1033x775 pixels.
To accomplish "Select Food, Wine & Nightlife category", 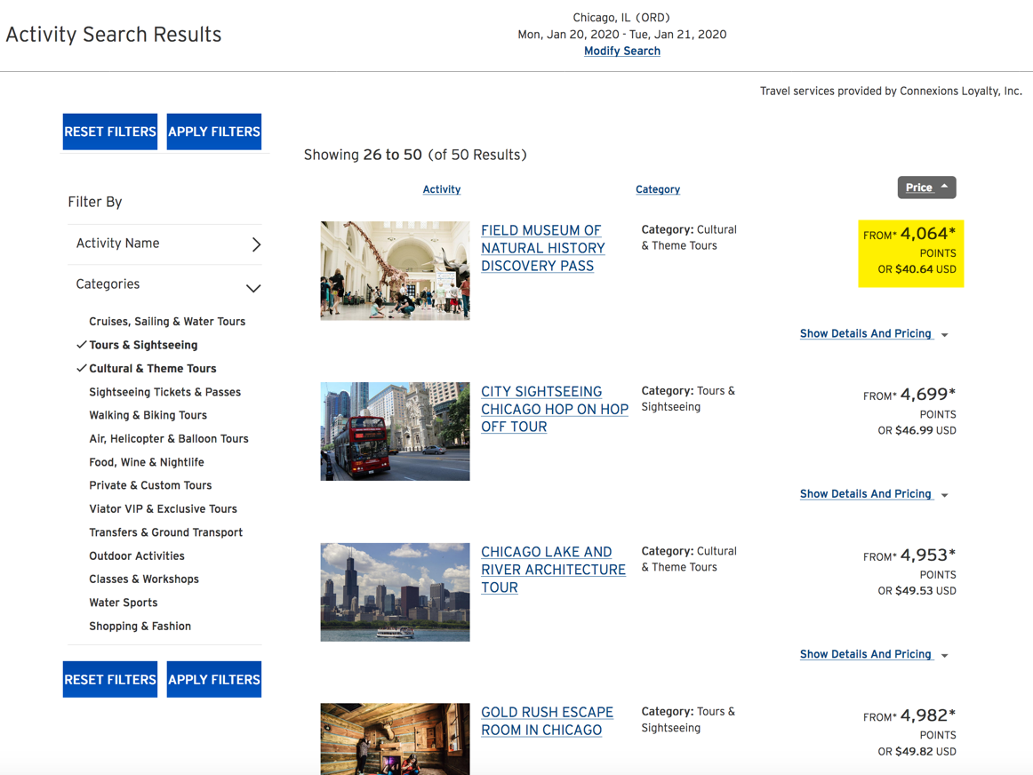I will [147, 462].
